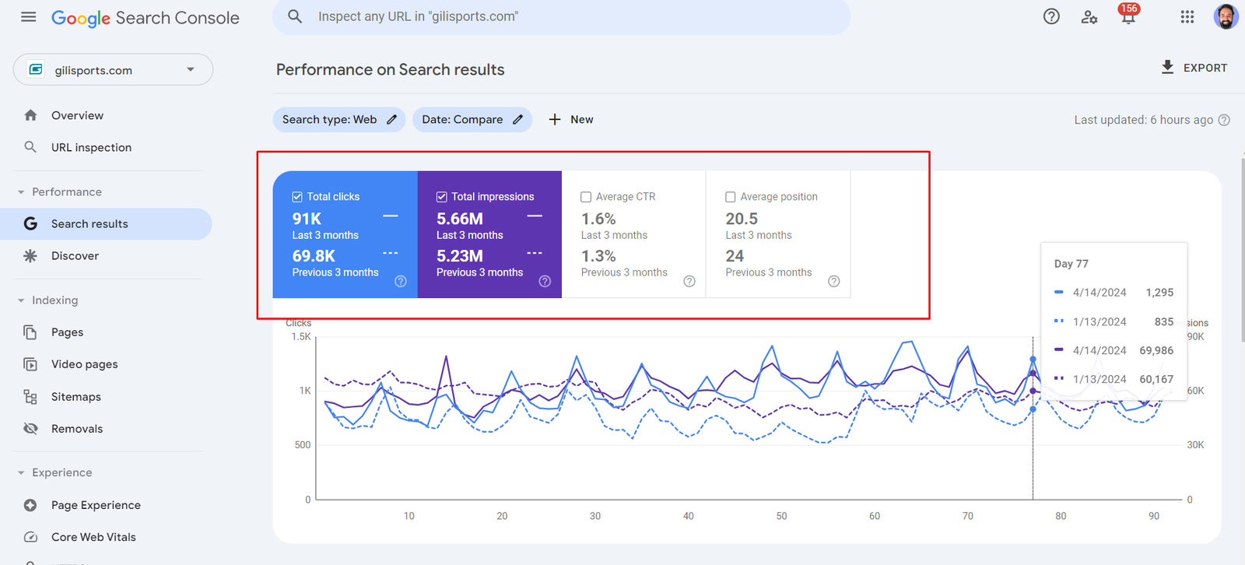The height and width of the screenshot is (565, 1245).
Task: Click the Total impressions purple card
Action: point(489,234)
